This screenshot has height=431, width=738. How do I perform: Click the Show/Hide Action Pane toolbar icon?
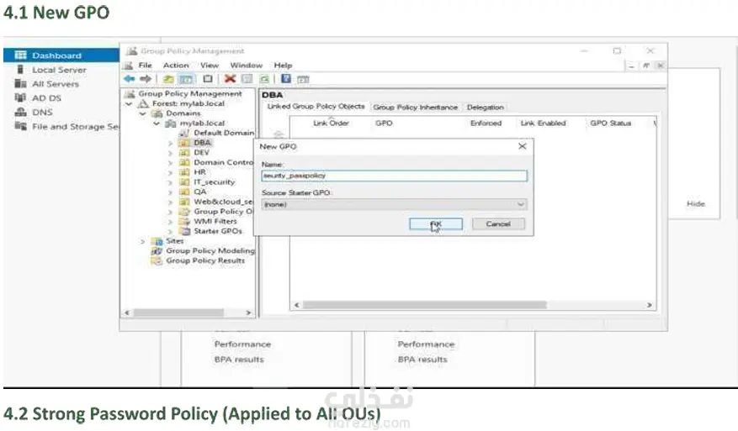pos(304,80)
